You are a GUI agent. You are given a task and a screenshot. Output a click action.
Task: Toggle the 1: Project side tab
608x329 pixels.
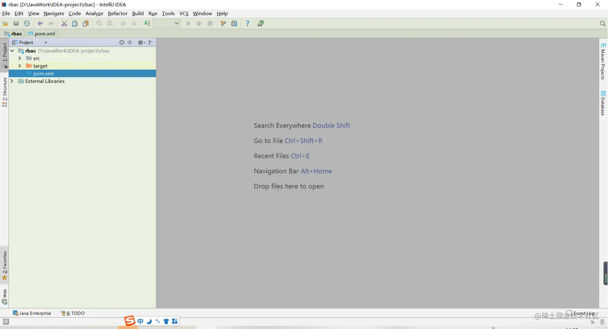[x=5, y=55]
